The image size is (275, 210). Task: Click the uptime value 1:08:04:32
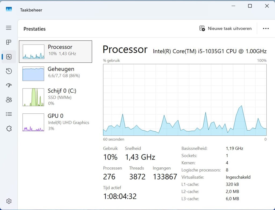(120, 196)
